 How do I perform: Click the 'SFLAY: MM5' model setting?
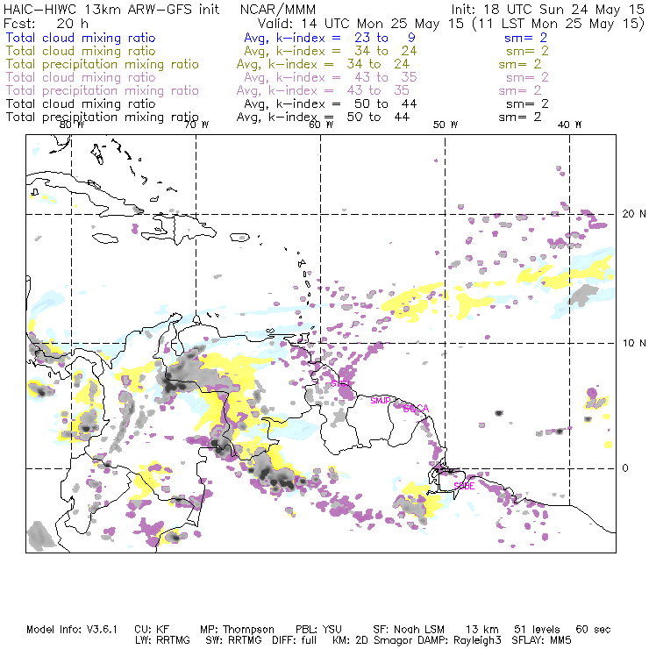541,640
